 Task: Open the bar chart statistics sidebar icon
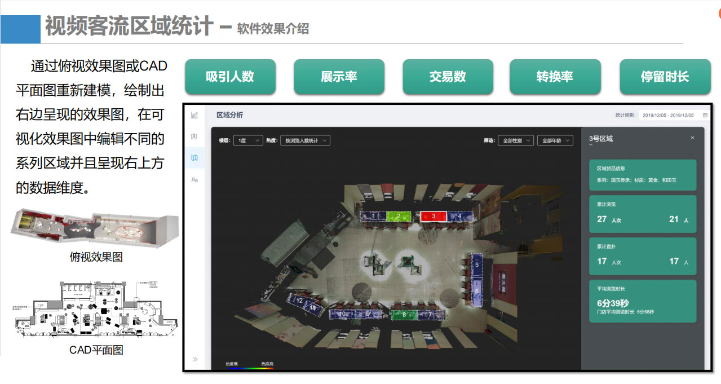[x=194, y=115]
